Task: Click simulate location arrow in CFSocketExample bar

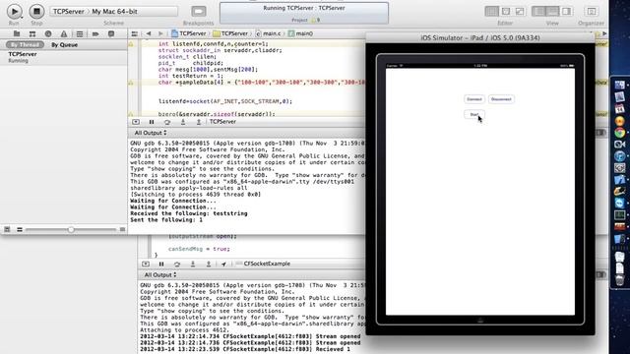Action: pos(223,264)
